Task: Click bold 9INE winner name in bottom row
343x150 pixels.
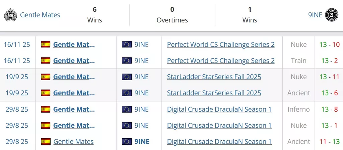Action: click(x=142, y=142)
